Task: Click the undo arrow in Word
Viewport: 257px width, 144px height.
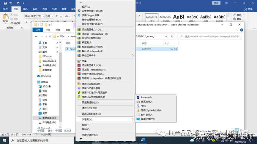Action: (x=11, y=3)
